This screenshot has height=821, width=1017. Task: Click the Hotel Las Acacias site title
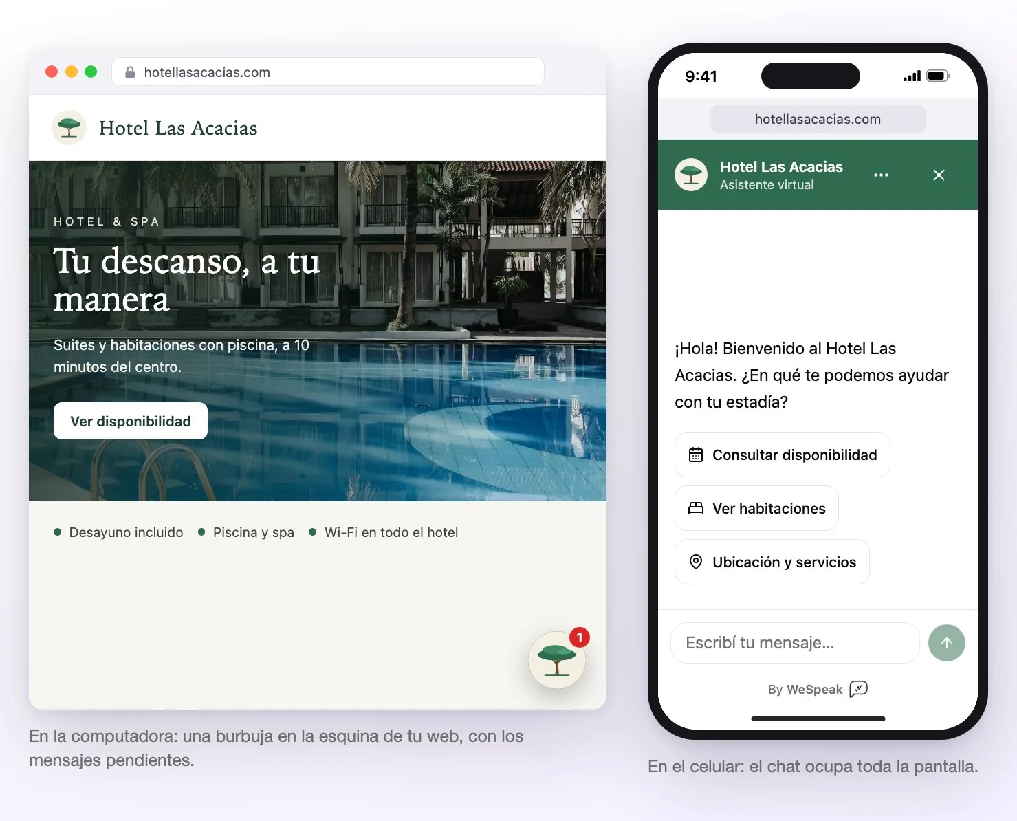point(178,128)
